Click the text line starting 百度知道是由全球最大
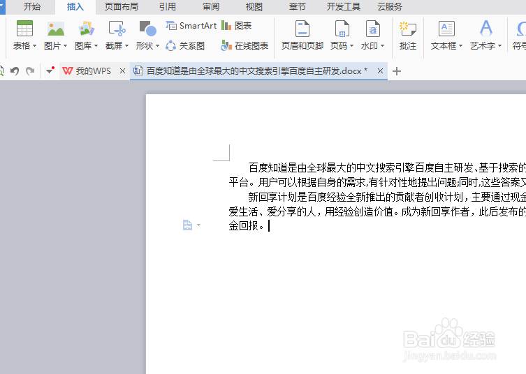 (387, 167)
